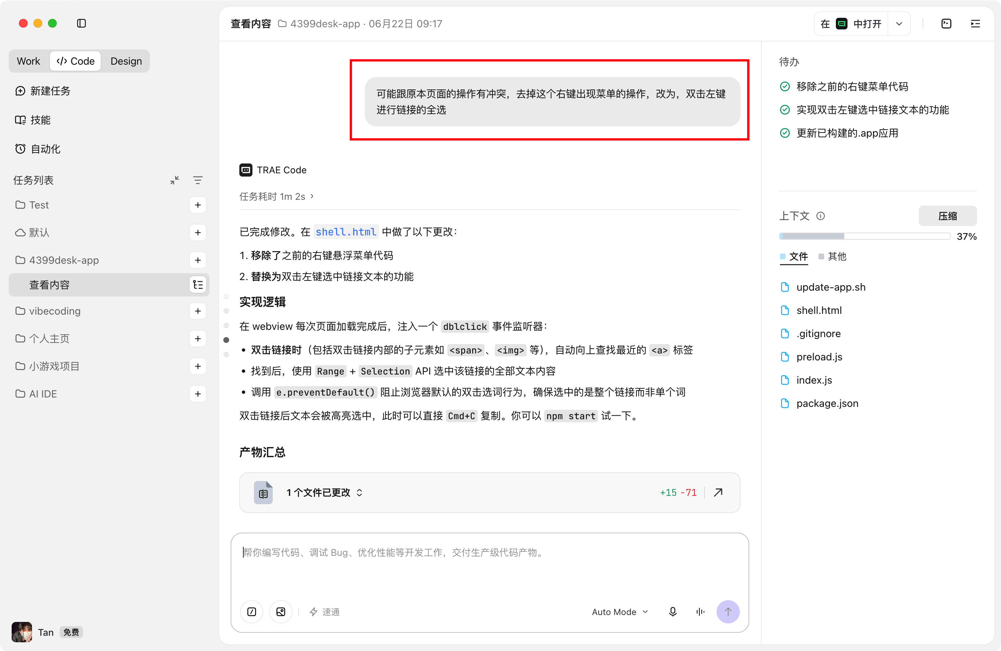This screenshot has height=651, width=1001.
Task: Click the slash command icon in input box
Action: [x=251, y=612]
